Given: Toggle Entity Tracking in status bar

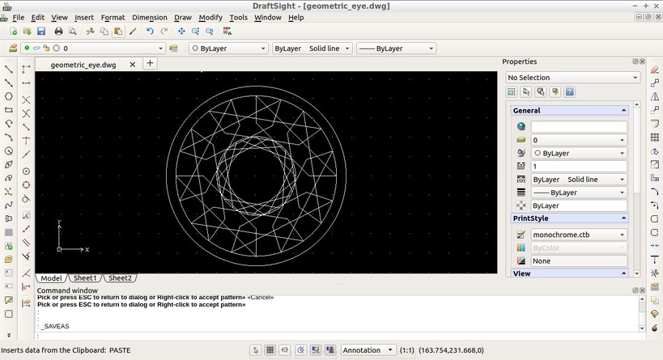Looking at the screenshot, I should pos(330,349).
